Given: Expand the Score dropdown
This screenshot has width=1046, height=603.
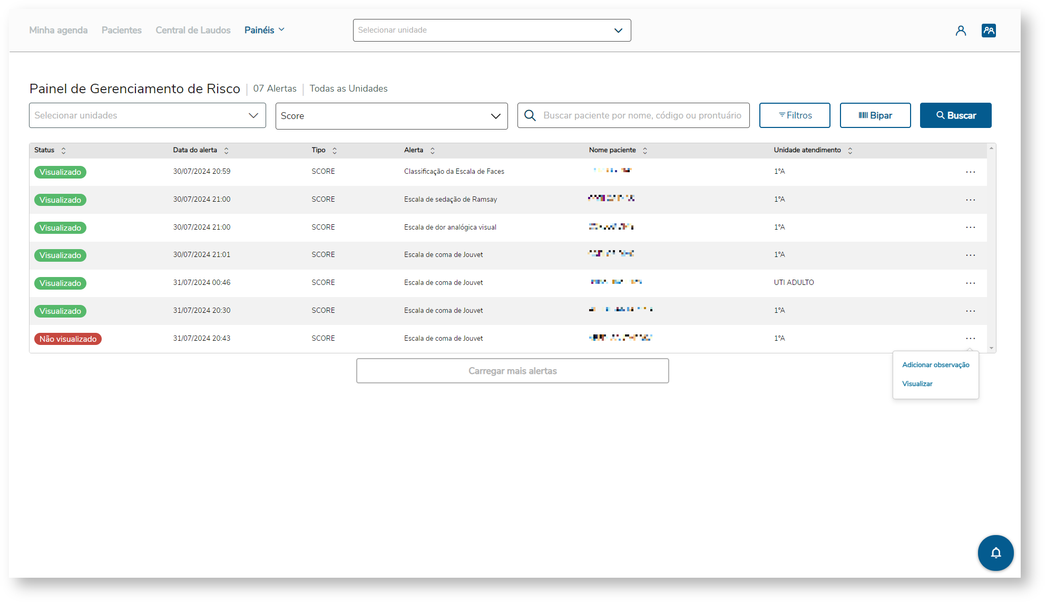Looking at the screenshot, I should 391,116.
